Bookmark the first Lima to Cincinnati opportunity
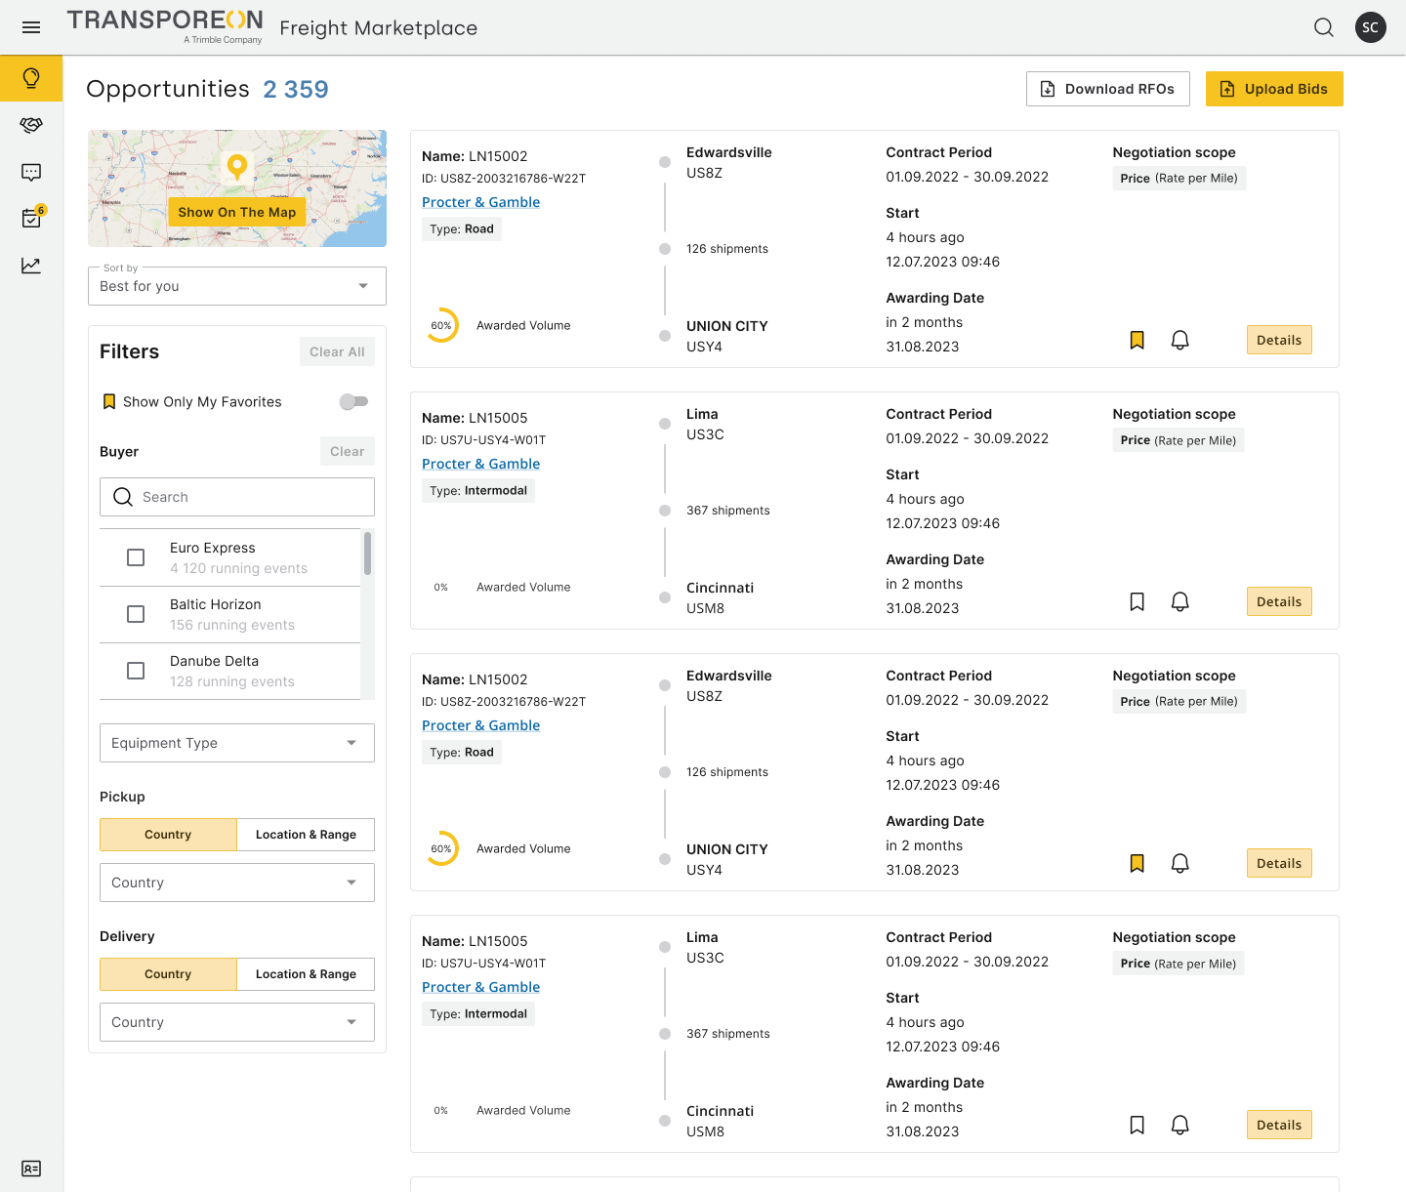The image size is (1406, 1192). (1137, 601)
